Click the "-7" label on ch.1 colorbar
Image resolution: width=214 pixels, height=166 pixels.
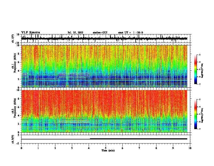tap(199, 84)
